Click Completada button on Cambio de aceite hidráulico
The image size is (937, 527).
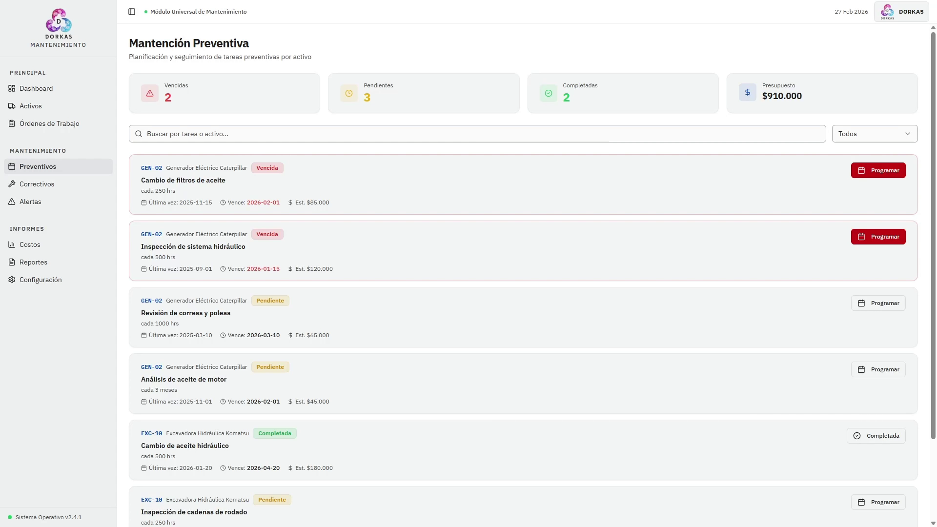coord(876,436)
